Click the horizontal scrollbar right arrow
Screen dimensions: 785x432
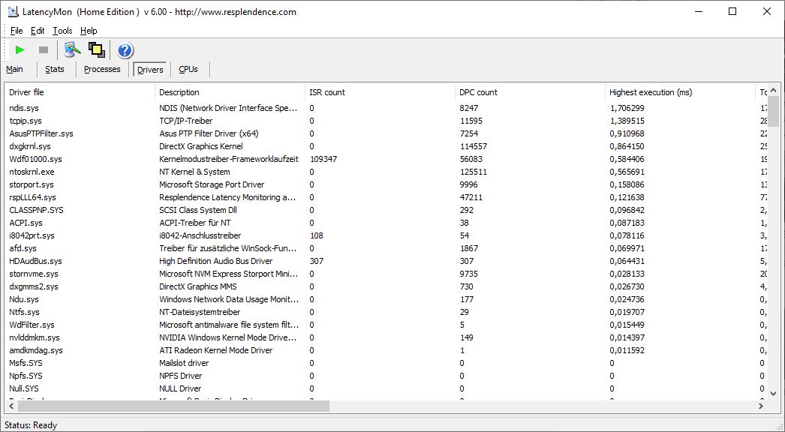(761, 406)
